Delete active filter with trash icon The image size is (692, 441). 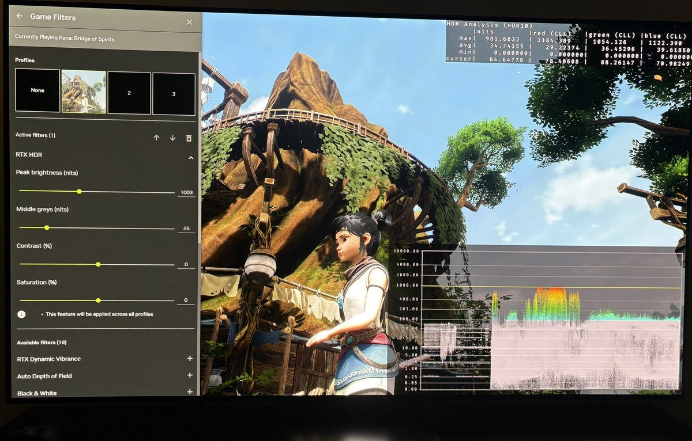tap(189, 138)
